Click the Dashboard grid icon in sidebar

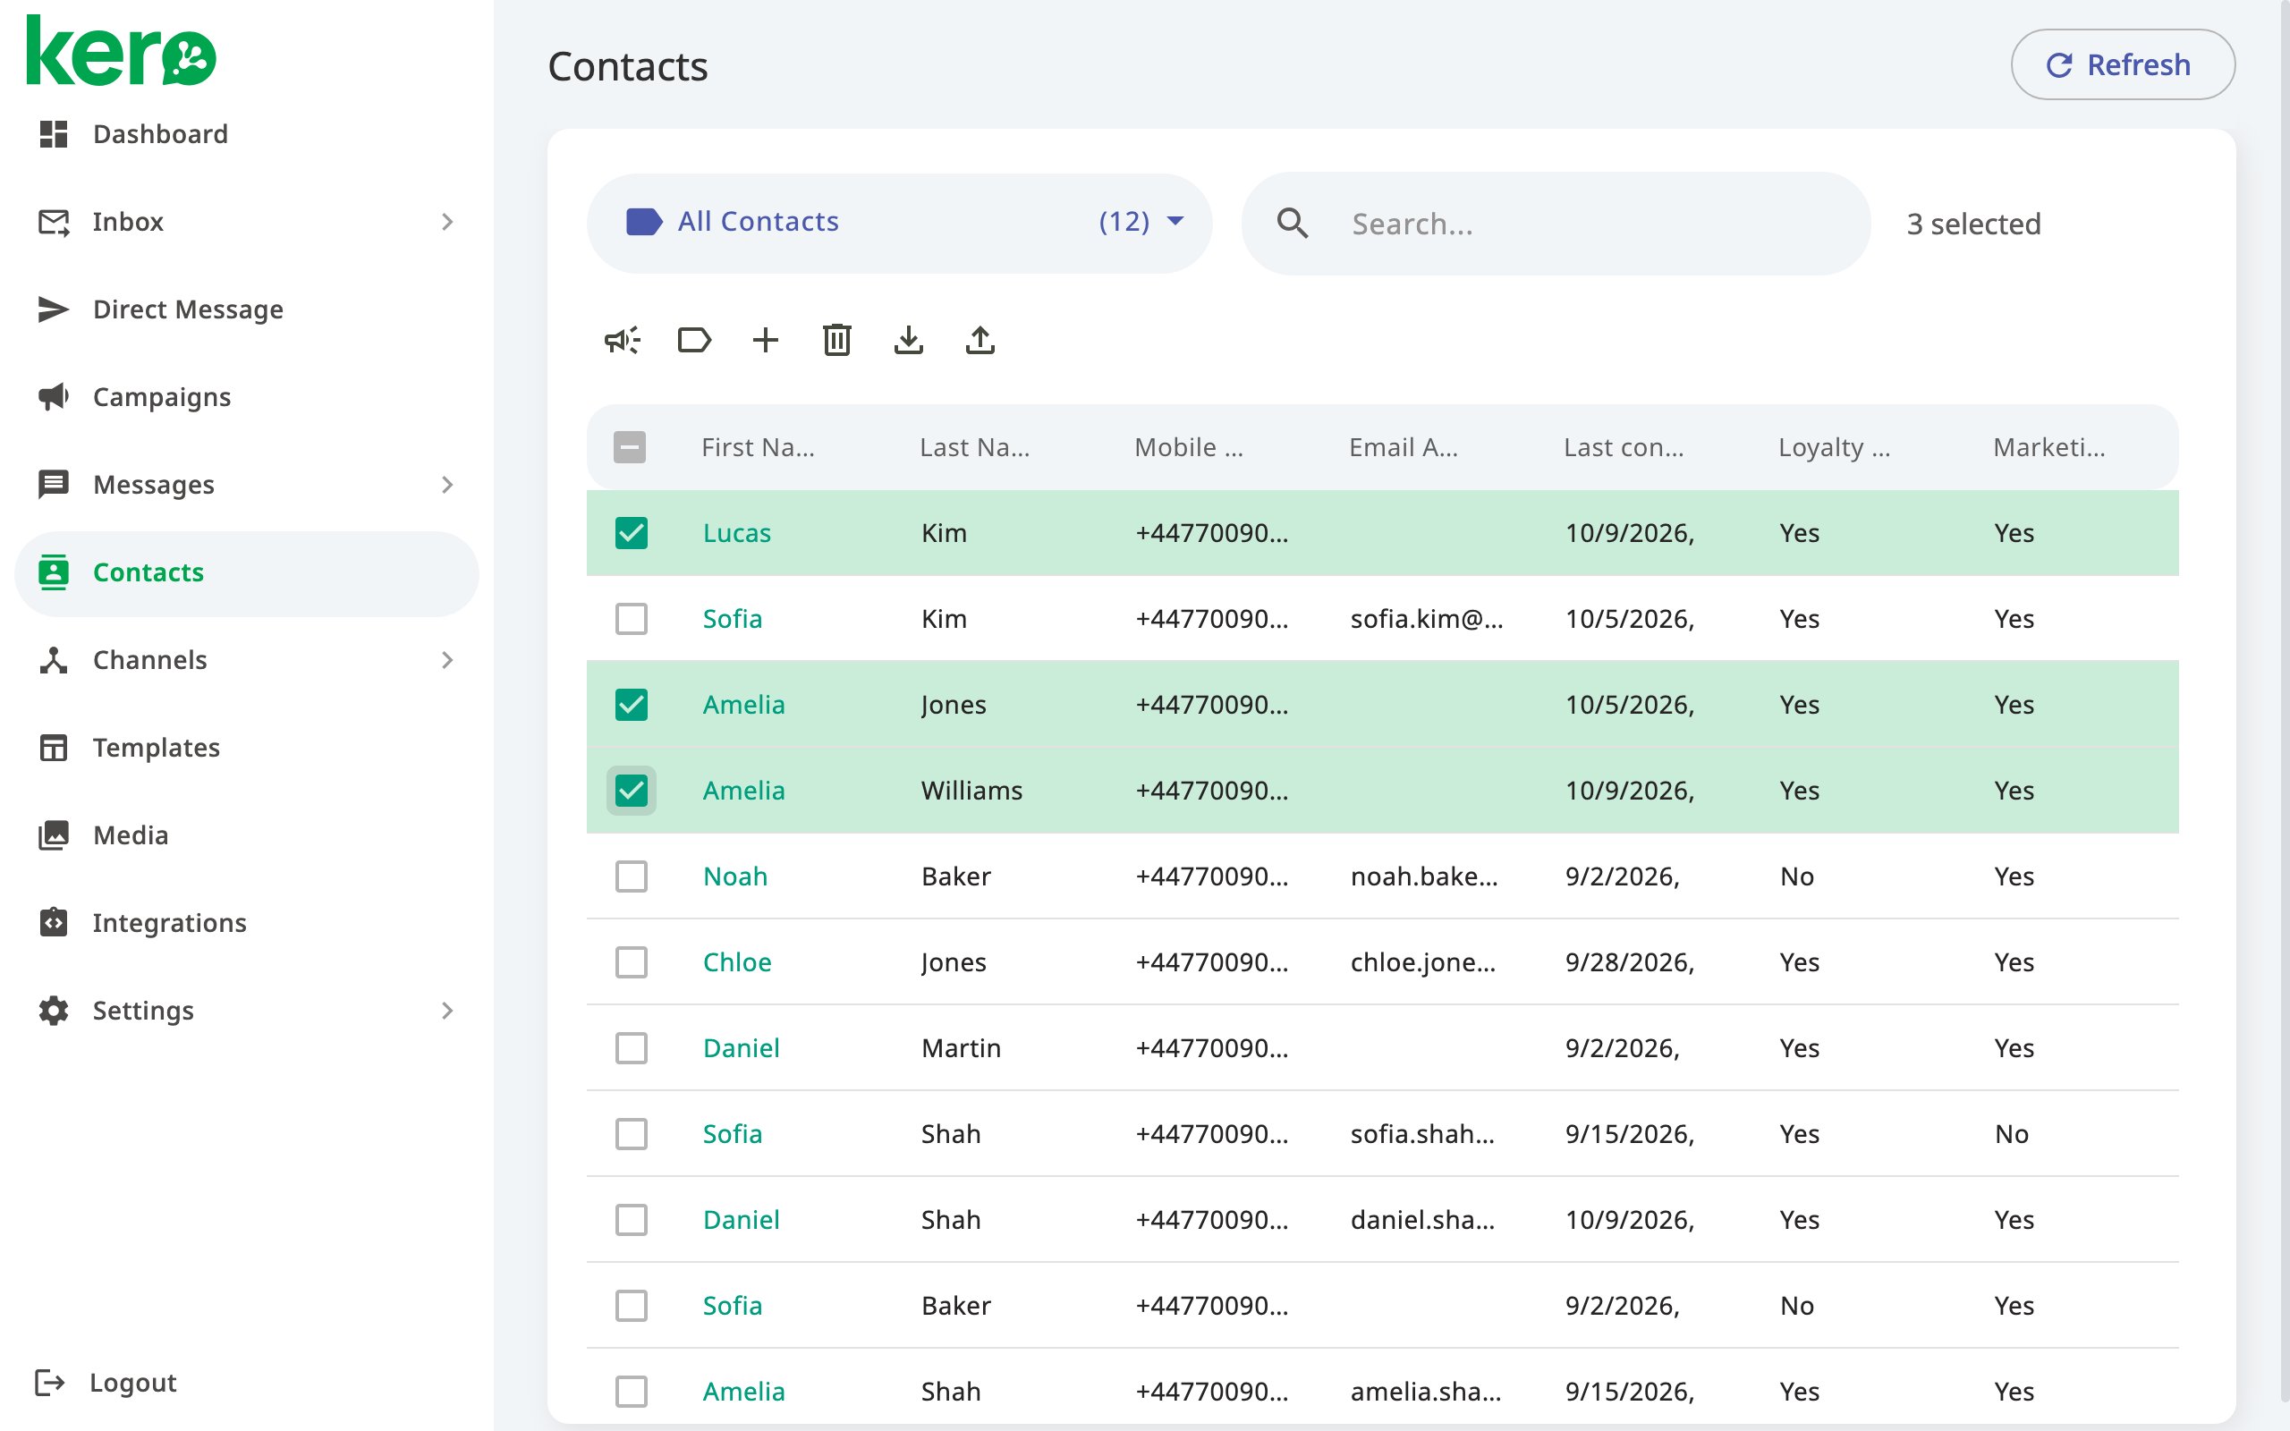tap(53, 133)
